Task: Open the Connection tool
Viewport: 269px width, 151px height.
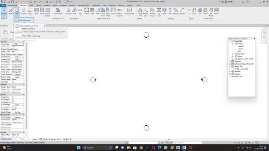Action: tap(58, 11)
